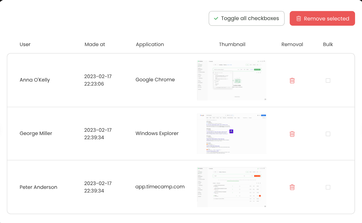Click the app.timecamp.com application text
The height and width of the screenshot is (223, 362).
[x=160, y=187]
